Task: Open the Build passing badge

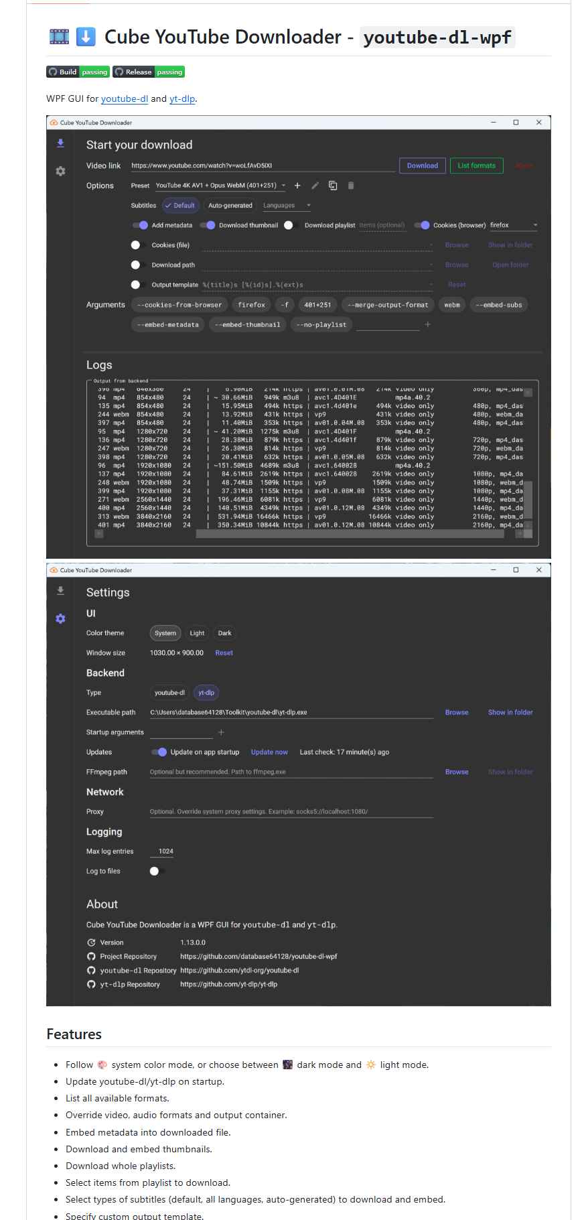Action: (x=78, y=72)
